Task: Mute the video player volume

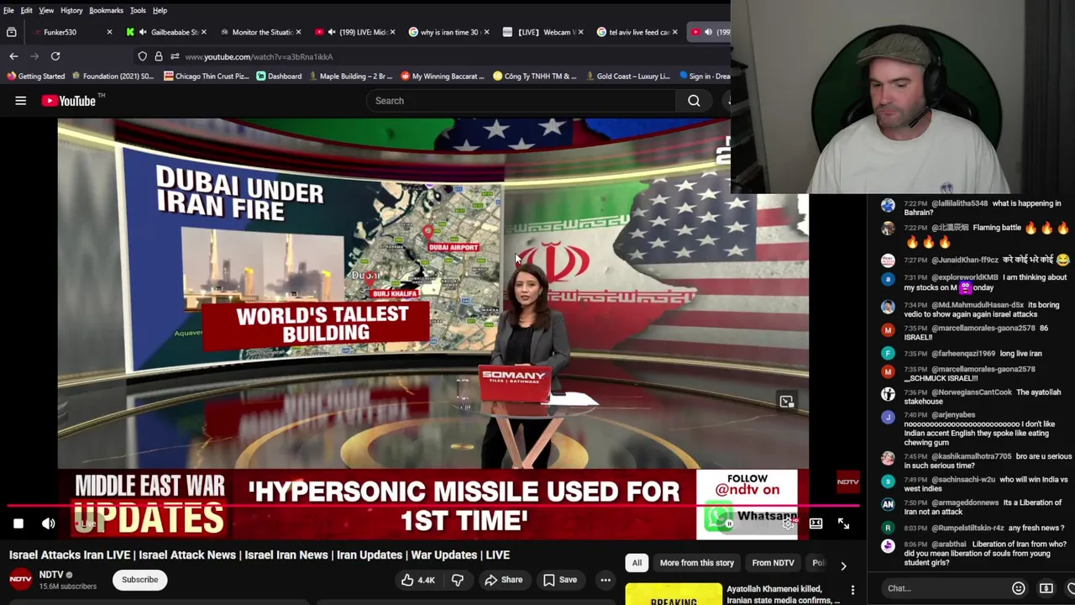Action: (x=49, y=523)
